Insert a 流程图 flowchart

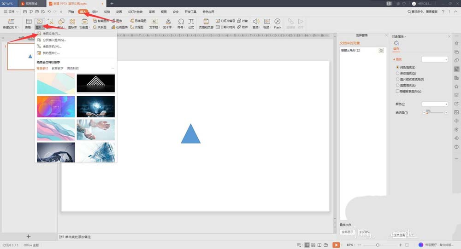[x=137, y=27]
